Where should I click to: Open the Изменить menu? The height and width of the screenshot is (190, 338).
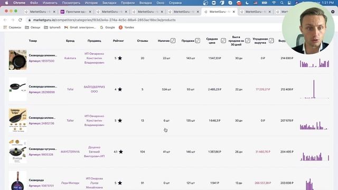50,3
